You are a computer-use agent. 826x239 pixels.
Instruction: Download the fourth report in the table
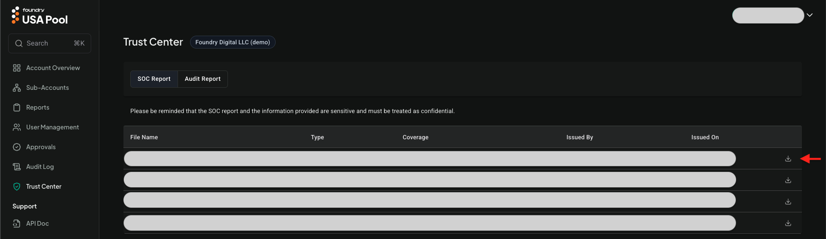click(788, 223)
